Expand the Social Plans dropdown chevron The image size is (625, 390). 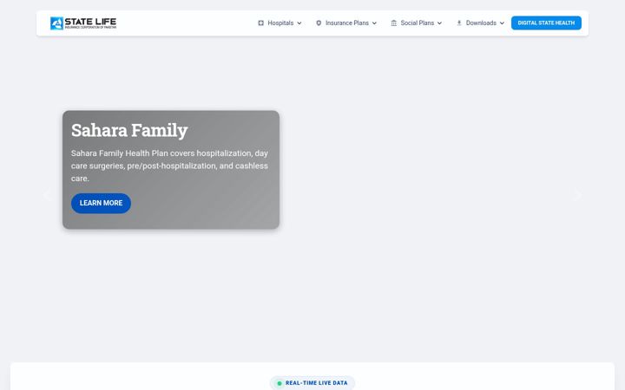[439, 23]
